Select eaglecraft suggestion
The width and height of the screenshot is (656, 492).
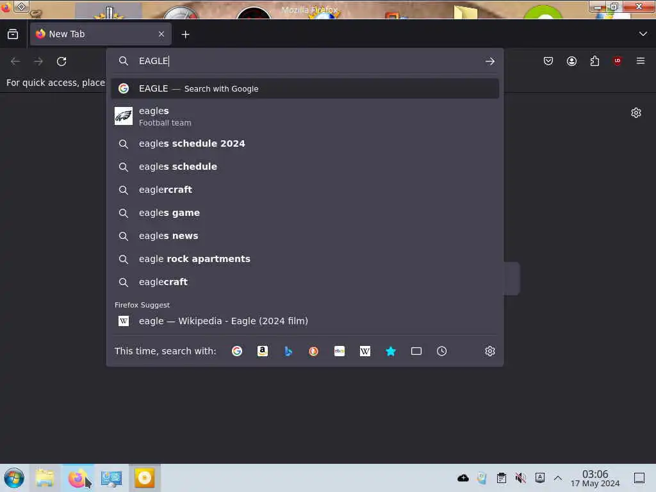304,282
